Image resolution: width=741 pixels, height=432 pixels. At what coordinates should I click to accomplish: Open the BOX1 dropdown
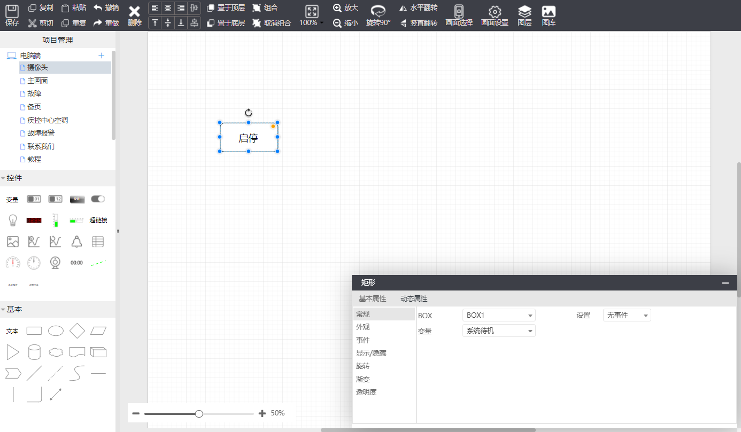[498, 316]
